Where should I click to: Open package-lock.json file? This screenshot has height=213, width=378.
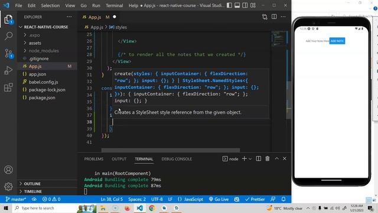[47, 89]
